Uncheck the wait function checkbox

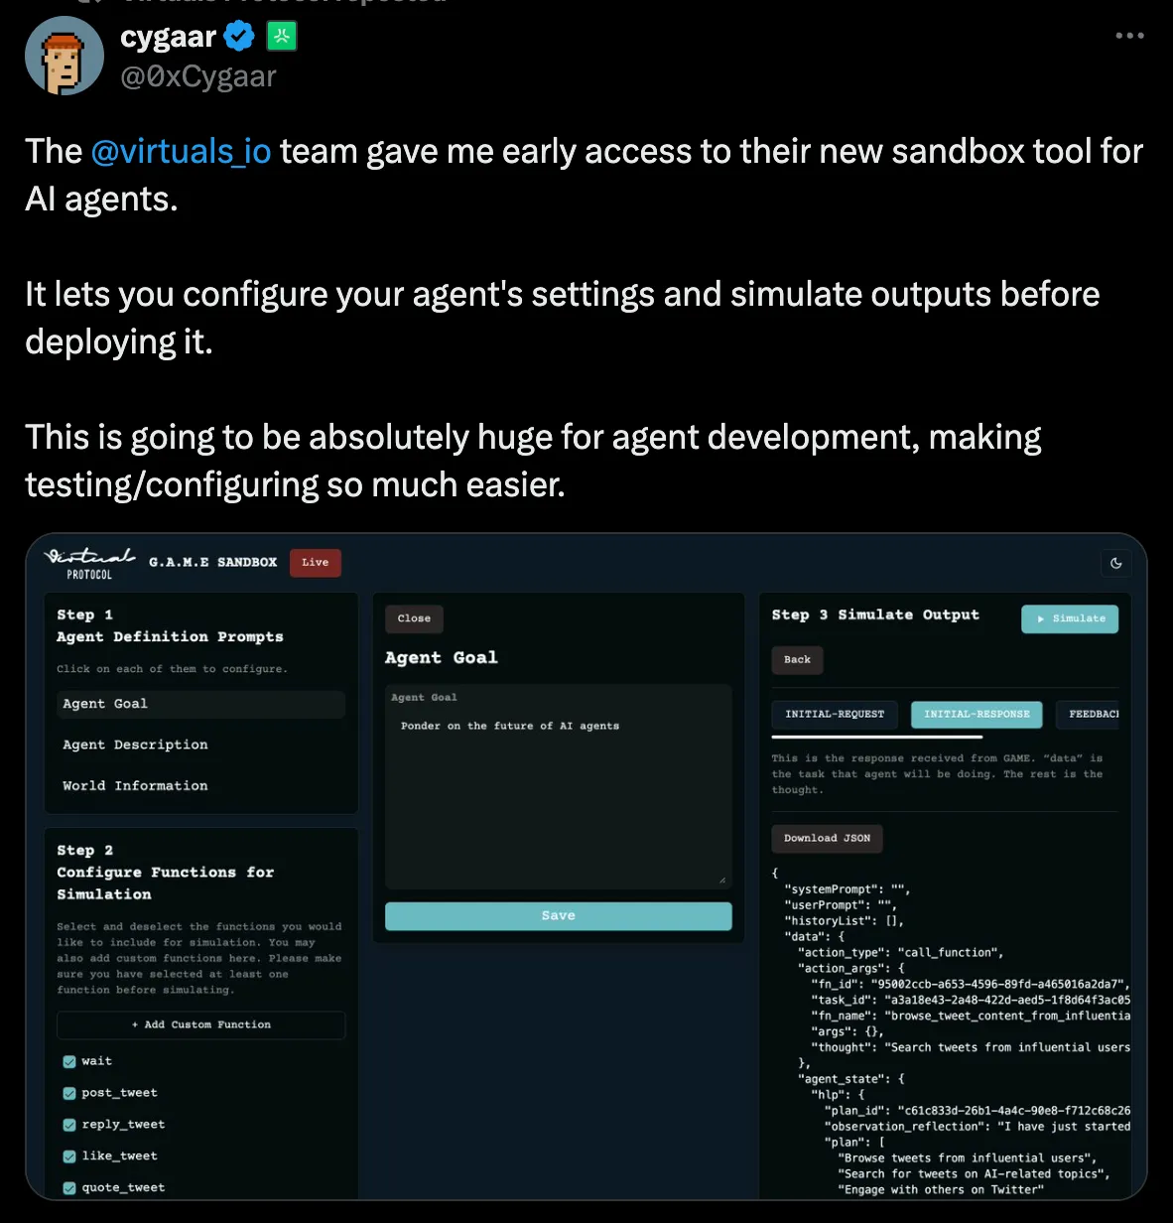[69, 1061]
